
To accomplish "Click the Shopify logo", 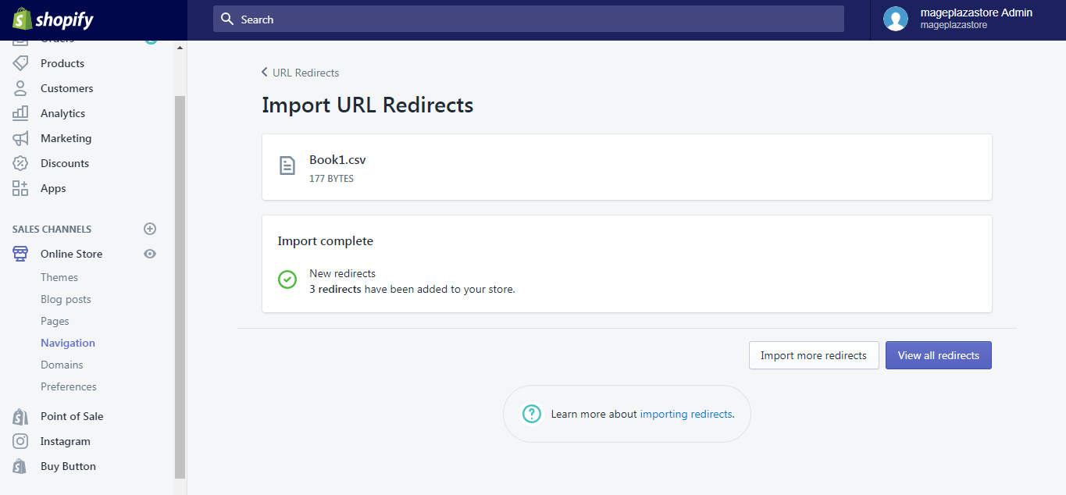I will [x=53, y=20].
